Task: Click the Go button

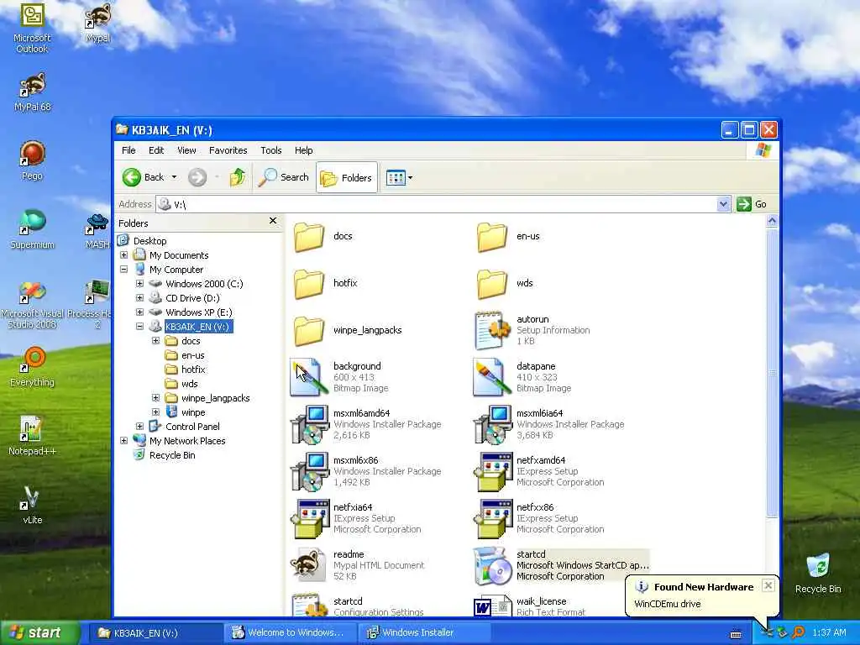Action: [752, 204]
